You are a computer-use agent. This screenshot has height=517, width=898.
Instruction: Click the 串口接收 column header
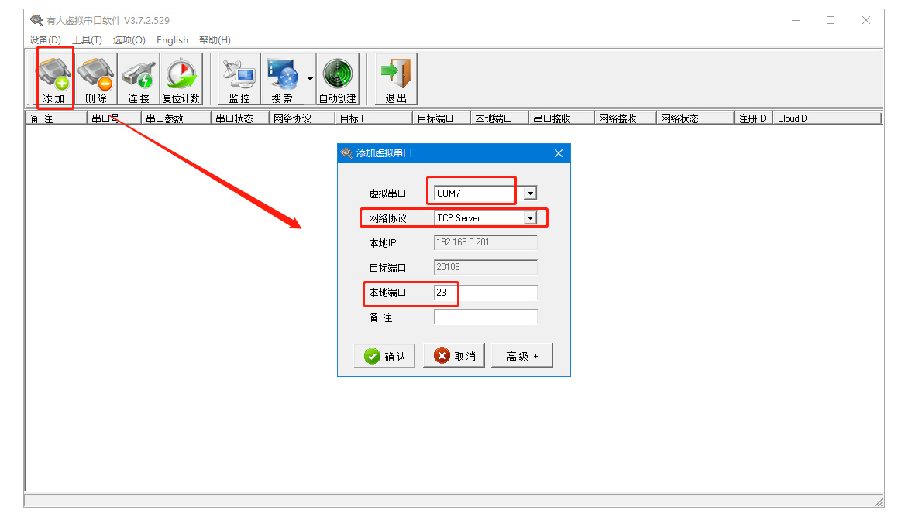coord(561,118)
